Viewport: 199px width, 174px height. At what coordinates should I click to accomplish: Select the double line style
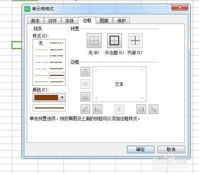pos(57,82)
